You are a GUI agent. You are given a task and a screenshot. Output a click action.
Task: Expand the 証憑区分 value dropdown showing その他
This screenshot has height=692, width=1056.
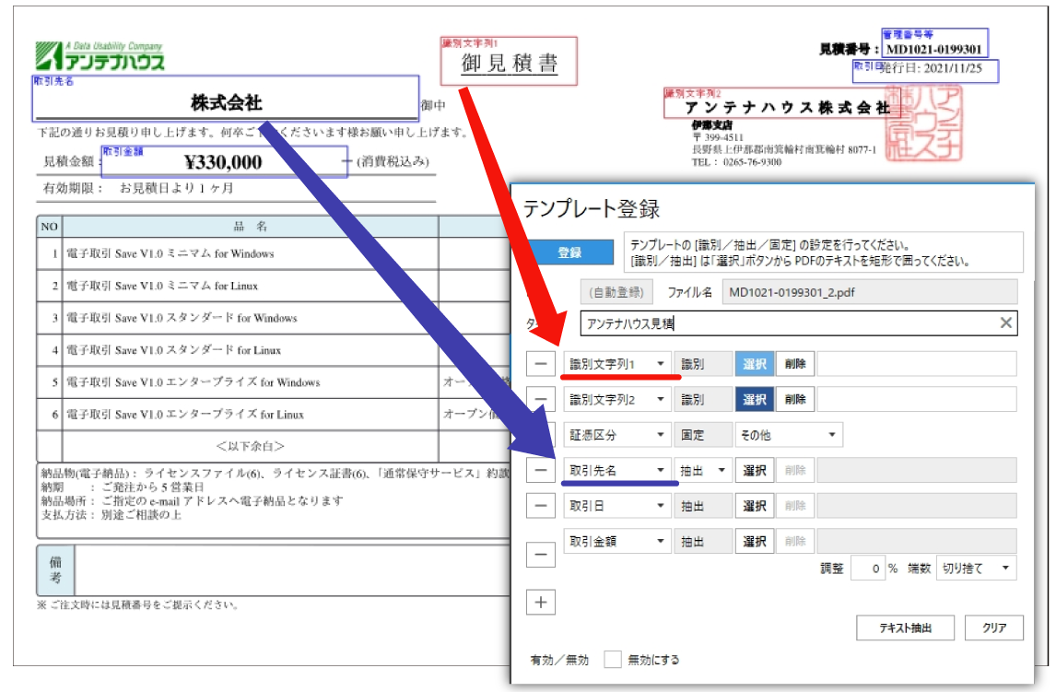(788, 435)
